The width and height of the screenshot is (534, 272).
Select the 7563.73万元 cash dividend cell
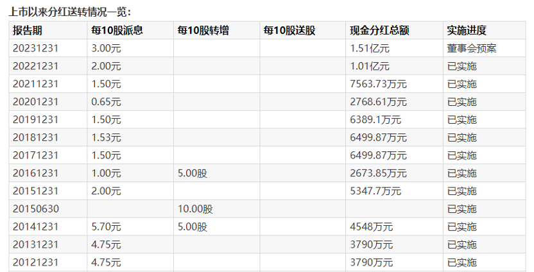point(379,84)
